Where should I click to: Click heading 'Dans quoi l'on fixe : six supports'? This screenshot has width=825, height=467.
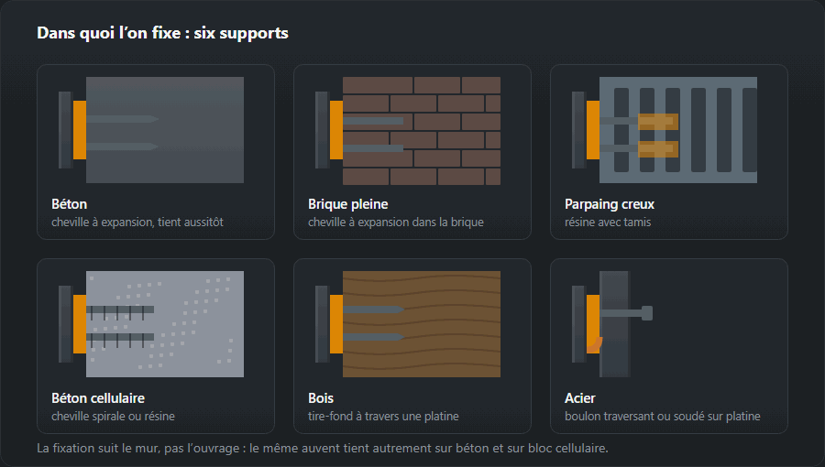(162, 33)
